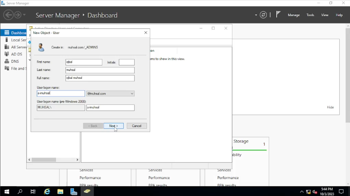Open the notifications flag icon
The height and width of the screenshot is (196, 350).
(x=278, y=15)
